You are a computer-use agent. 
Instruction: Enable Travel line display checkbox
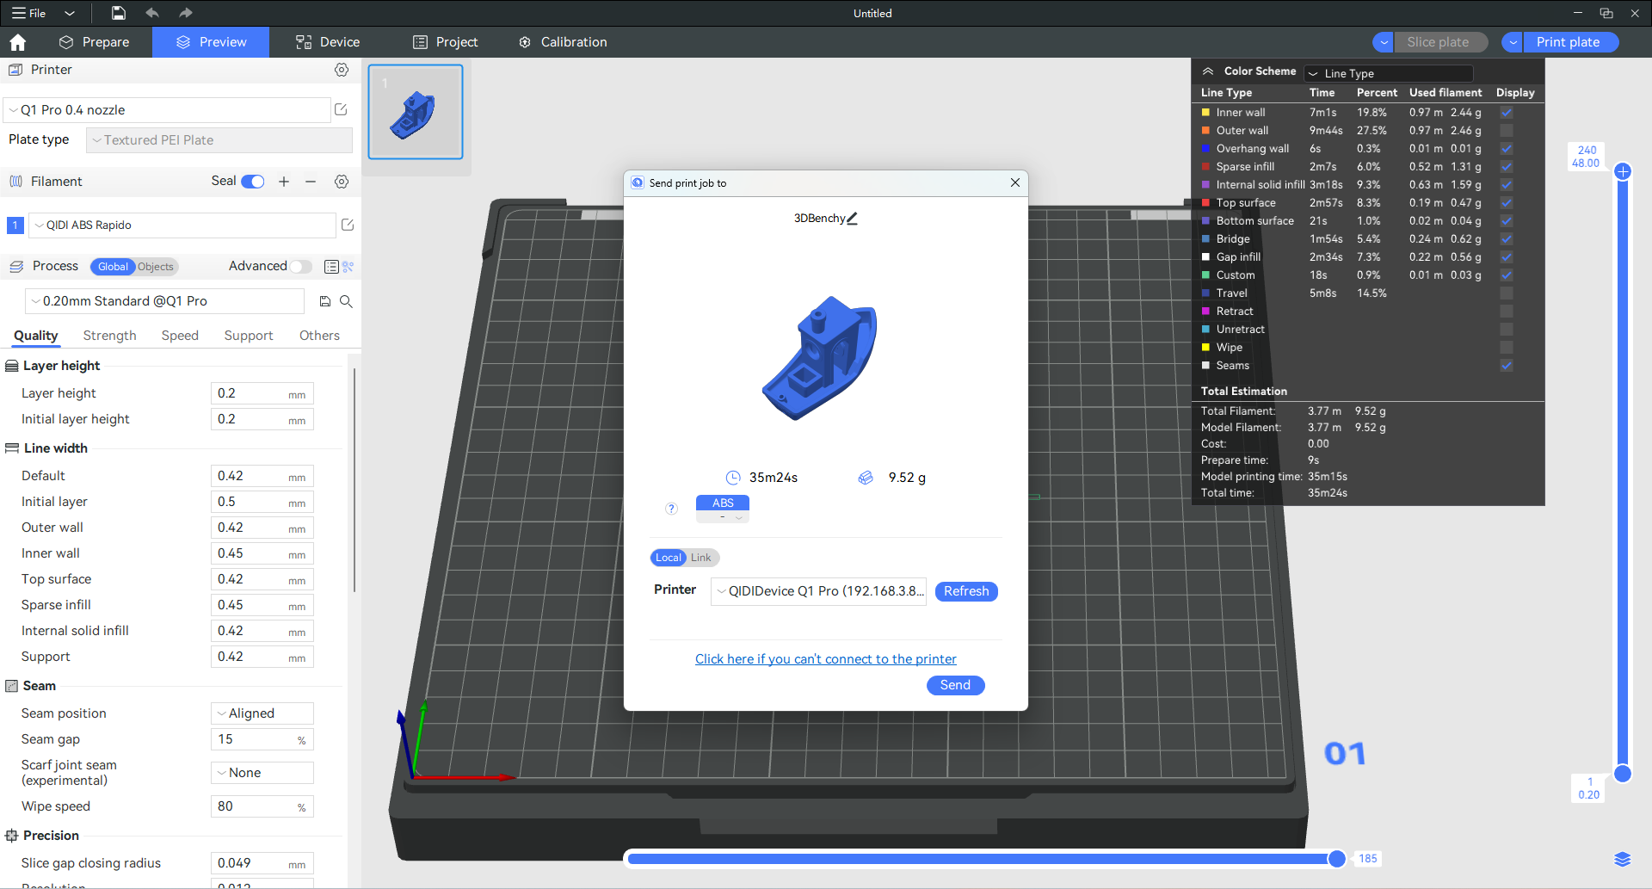pyautogui.click(x=1507, y=293)
